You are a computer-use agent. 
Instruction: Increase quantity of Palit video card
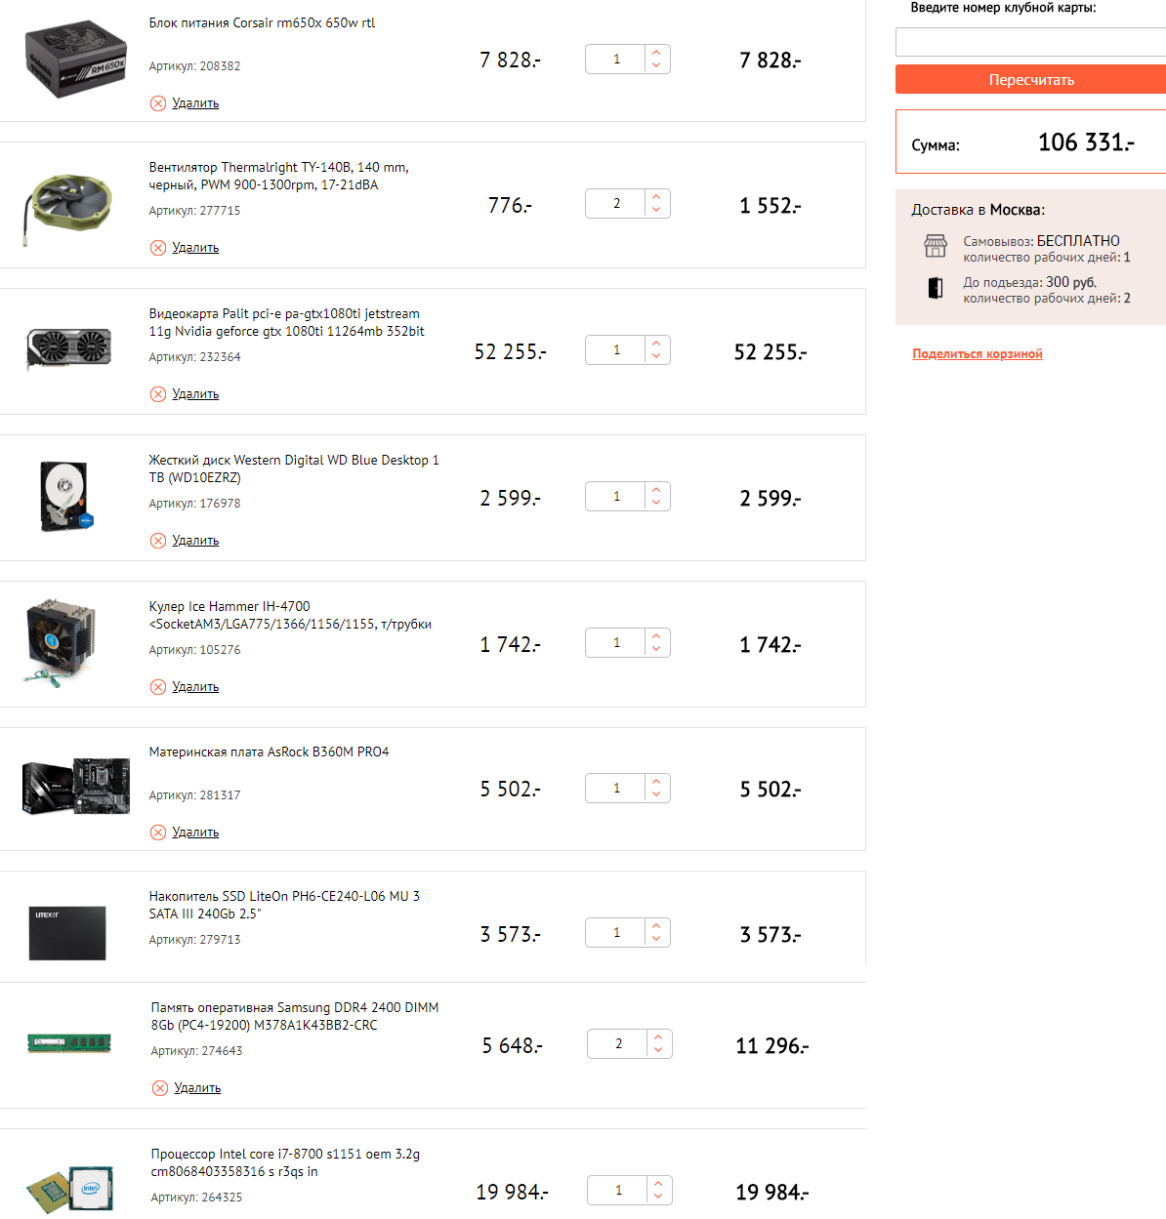point(656,343)
